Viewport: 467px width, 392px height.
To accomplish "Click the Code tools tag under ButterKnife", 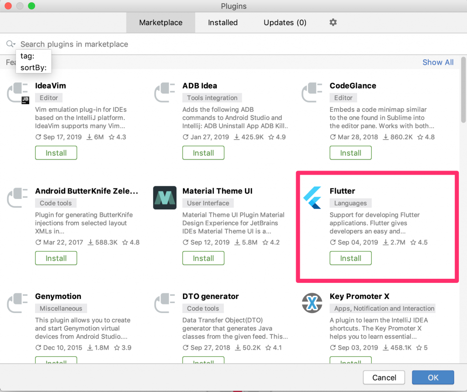I will (56, 203).
